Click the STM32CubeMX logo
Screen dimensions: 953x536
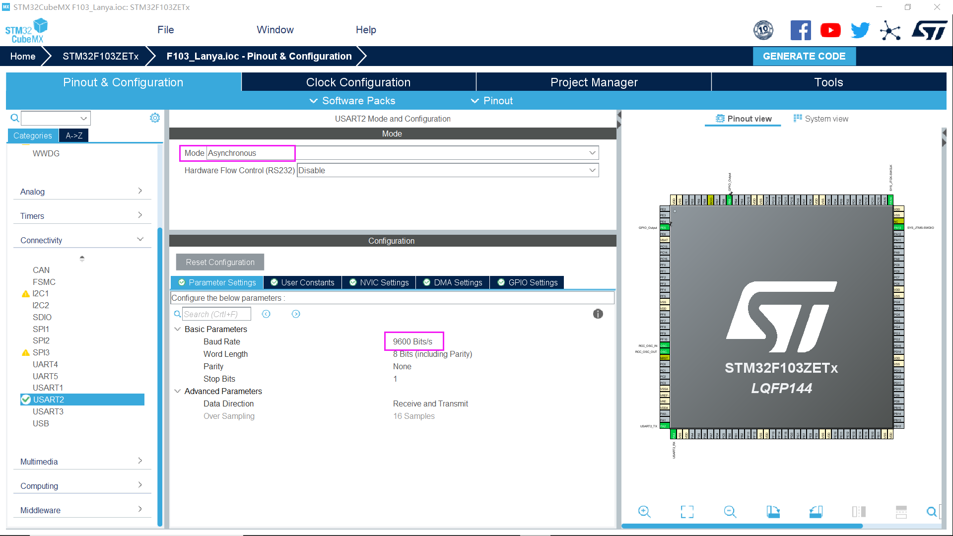pyautogui.click(x=26, y=30)
